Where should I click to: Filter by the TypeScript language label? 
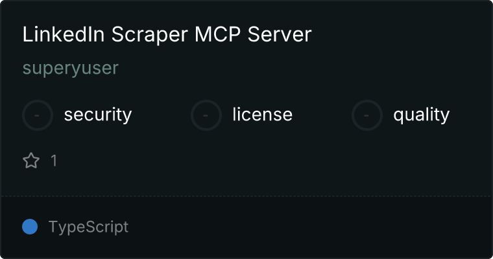pos(88,227)
